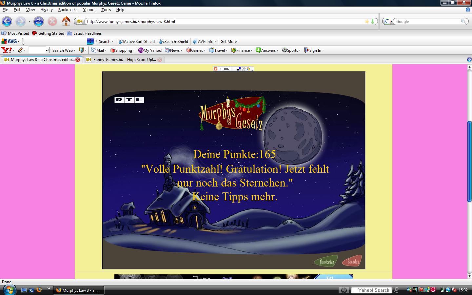Screen dimensions: 472x295
Task: Open the Bookmarks menu
Action: 68,10
